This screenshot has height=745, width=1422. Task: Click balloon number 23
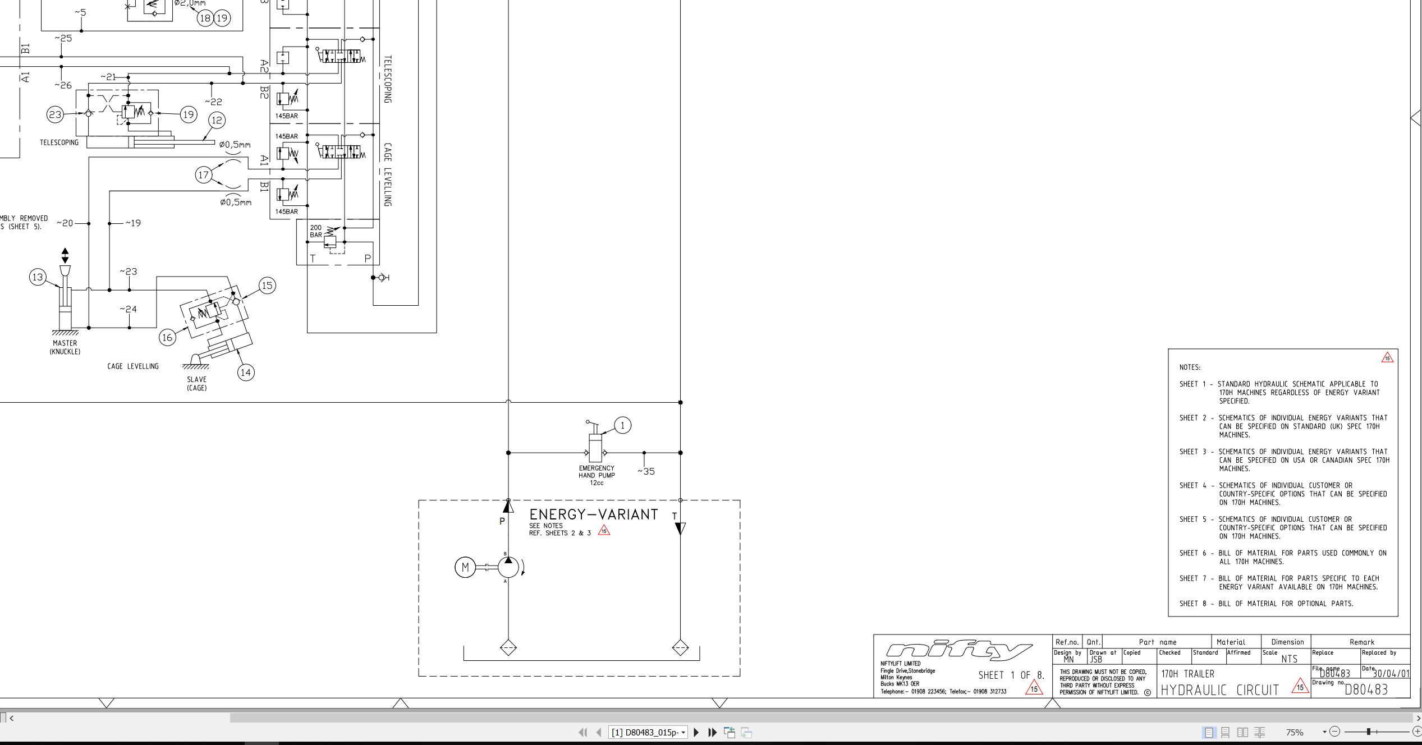(55, 115)
